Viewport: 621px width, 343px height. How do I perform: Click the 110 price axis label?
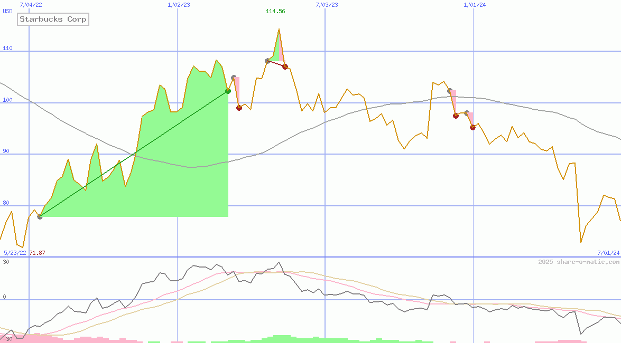point(7,48)
